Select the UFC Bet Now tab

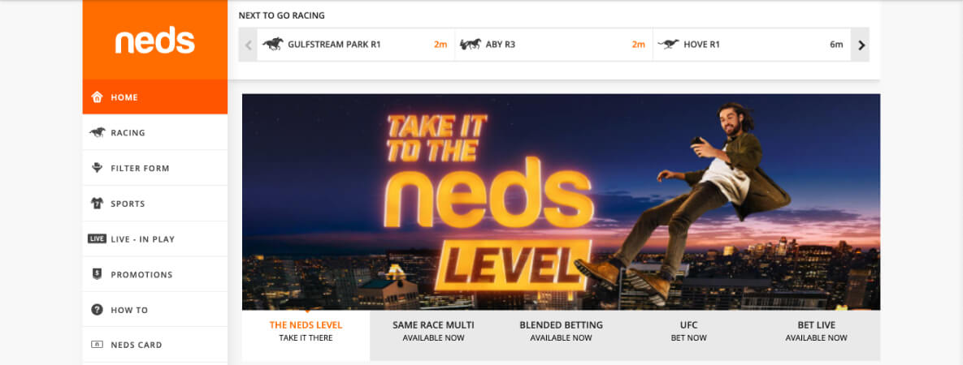pyautogui.click(x=689, y=331)
